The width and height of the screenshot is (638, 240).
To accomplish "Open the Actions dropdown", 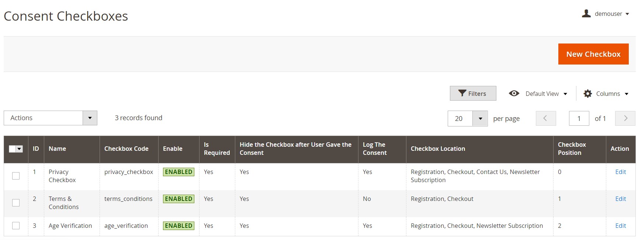I will pos(51,118).
